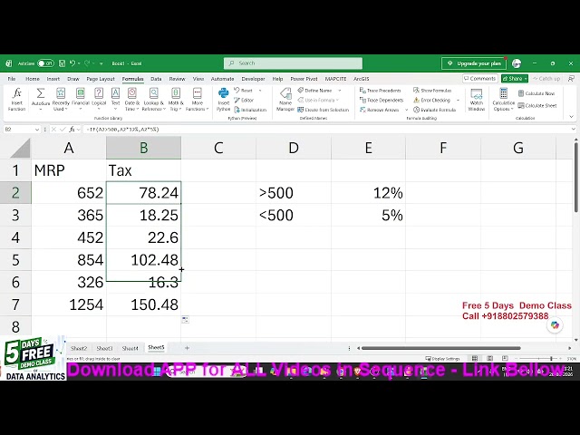Open Lookup & Reference functions

153,99
